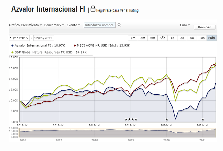Click the Azvalor Internacional FI page title
Image resolution: width=223 pixels, height=151 pixels.
click(48, 9)
